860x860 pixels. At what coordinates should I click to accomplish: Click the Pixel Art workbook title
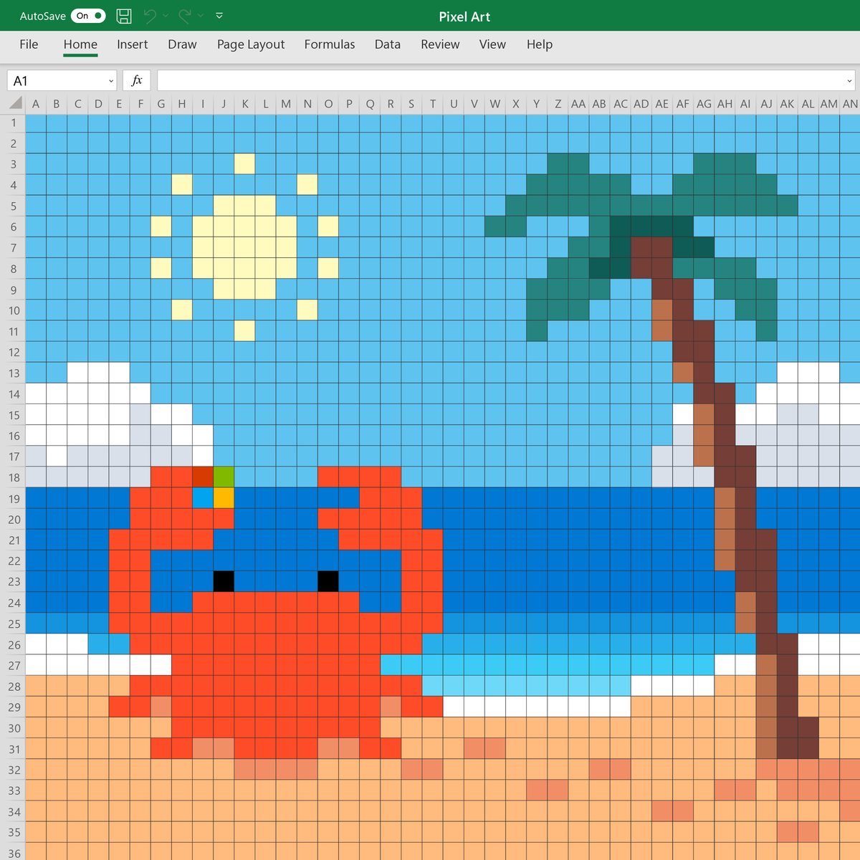pos(464,16)
